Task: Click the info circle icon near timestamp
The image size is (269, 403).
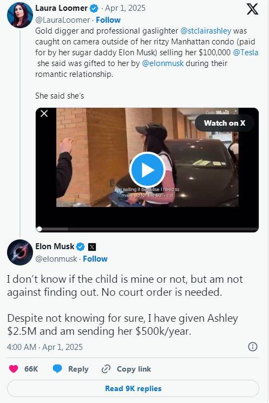Action: coord(253,347)
